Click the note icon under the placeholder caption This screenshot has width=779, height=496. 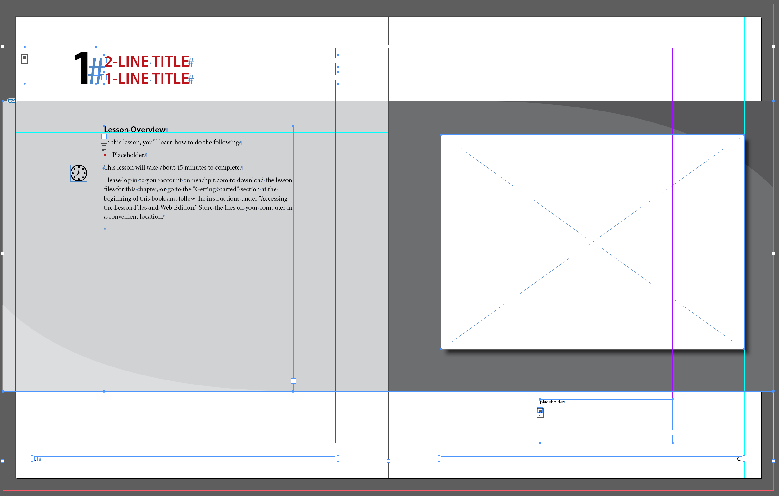540,413
